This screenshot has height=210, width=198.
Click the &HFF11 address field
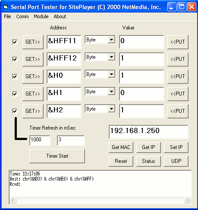(64, 42)
